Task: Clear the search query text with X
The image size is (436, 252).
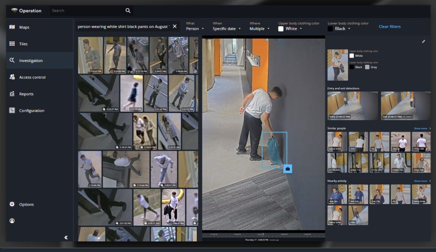Action: click(x=175, y=26)
